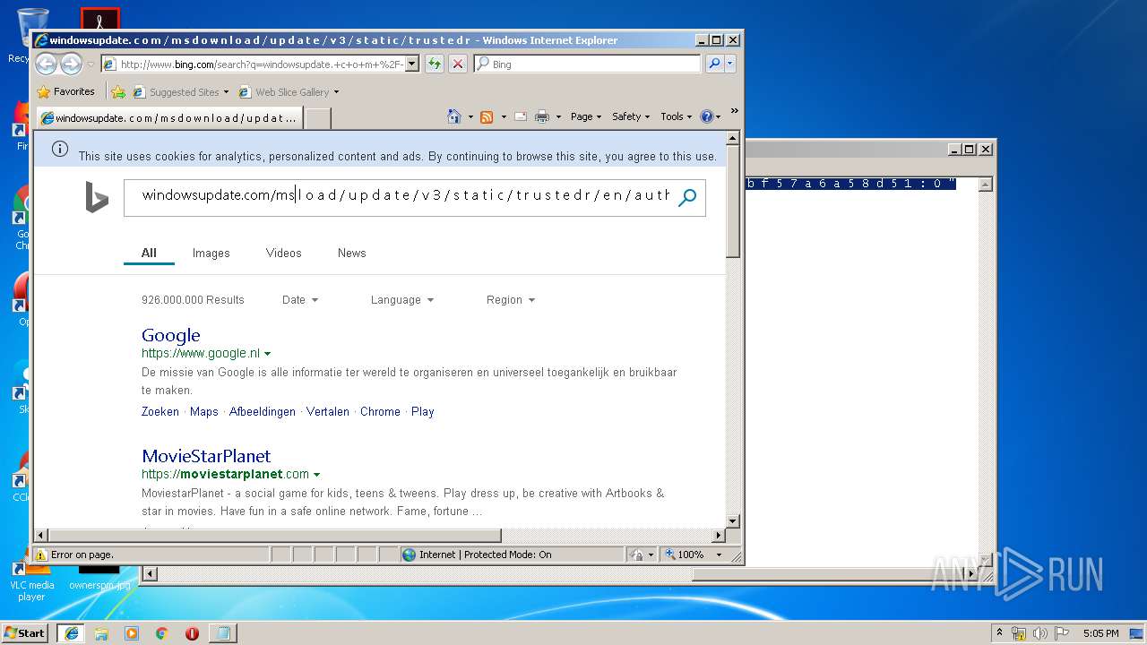Submit search with Bing magnifier icon
Screen dimensions: 1147x645
point(687,198)
